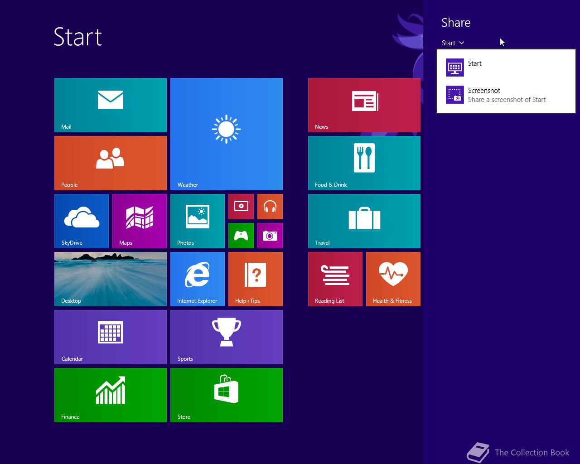Open the Reading List tile
This screenshot has height=464, width=580.
pos(335,279)
